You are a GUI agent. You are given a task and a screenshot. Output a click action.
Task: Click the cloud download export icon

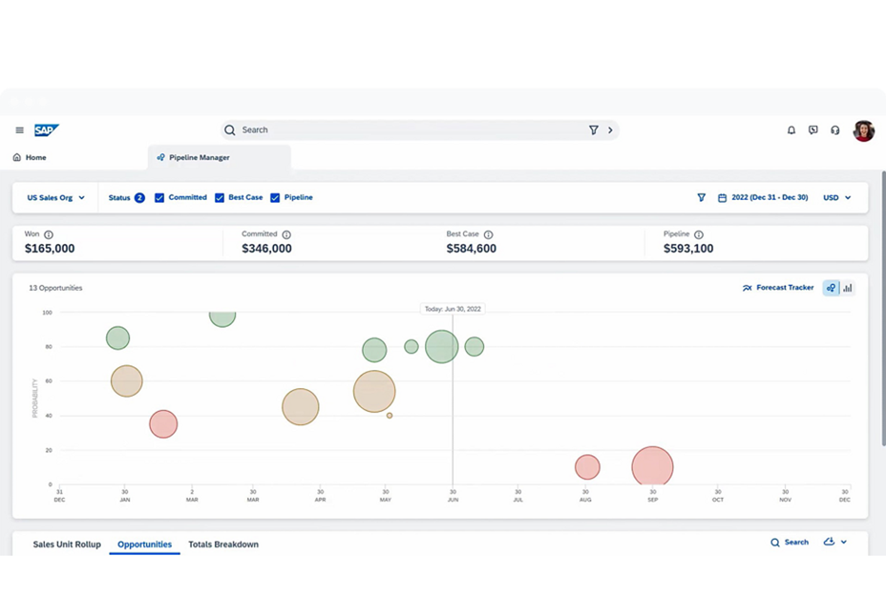coord(829,542)
